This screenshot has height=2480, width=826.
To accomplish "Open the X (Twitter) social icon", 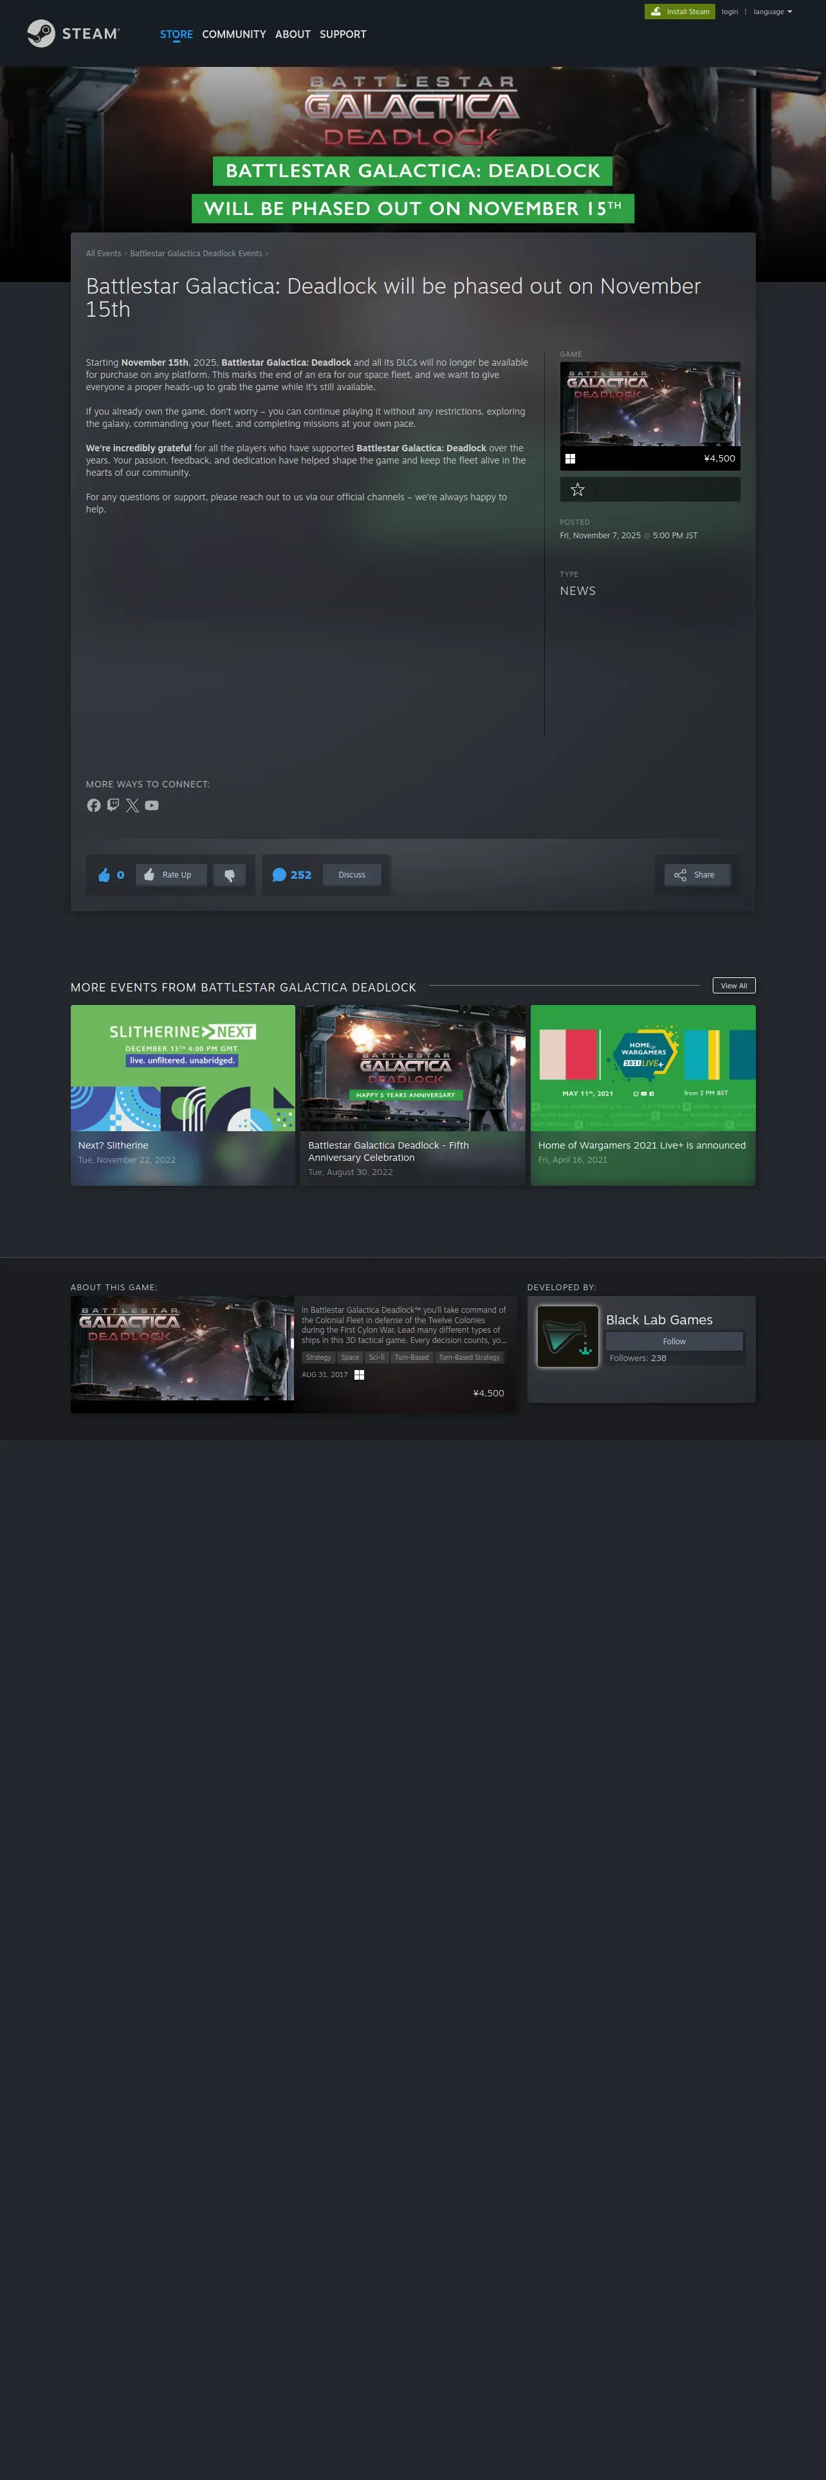I will (x=133, y=805).
